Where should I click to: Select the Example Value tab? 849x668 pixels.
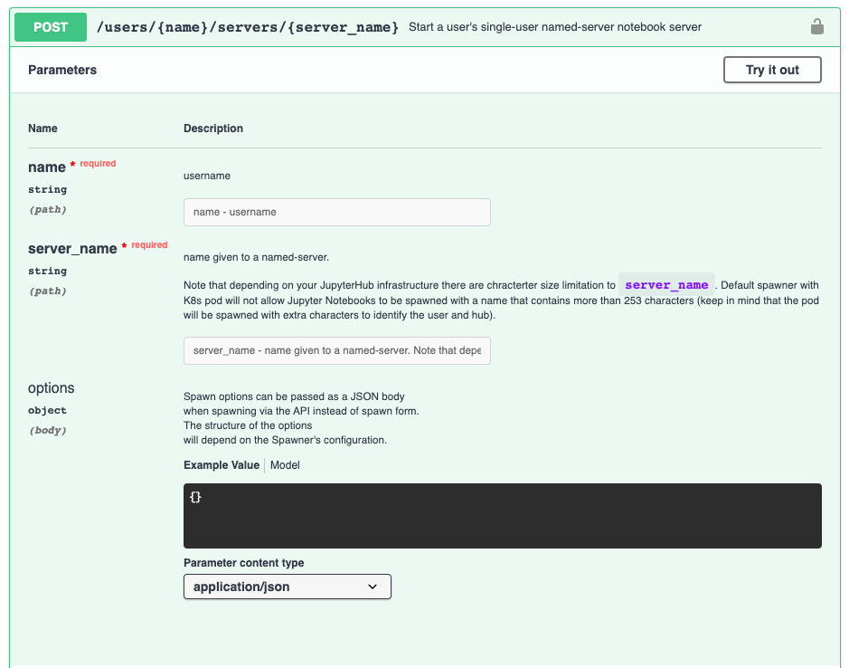pos(221,464)
